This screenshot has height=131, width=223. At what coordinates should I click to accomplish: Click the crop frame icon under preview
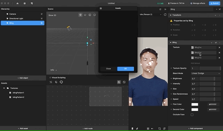[x=160, y=129]
